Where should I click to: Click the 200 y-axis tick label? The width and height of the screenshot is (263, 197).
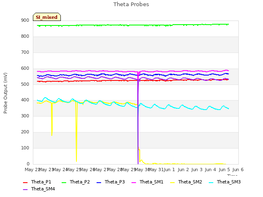pyautogui.click(x=25, y=132)
